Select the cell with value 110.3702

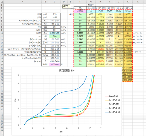(128, 80)
